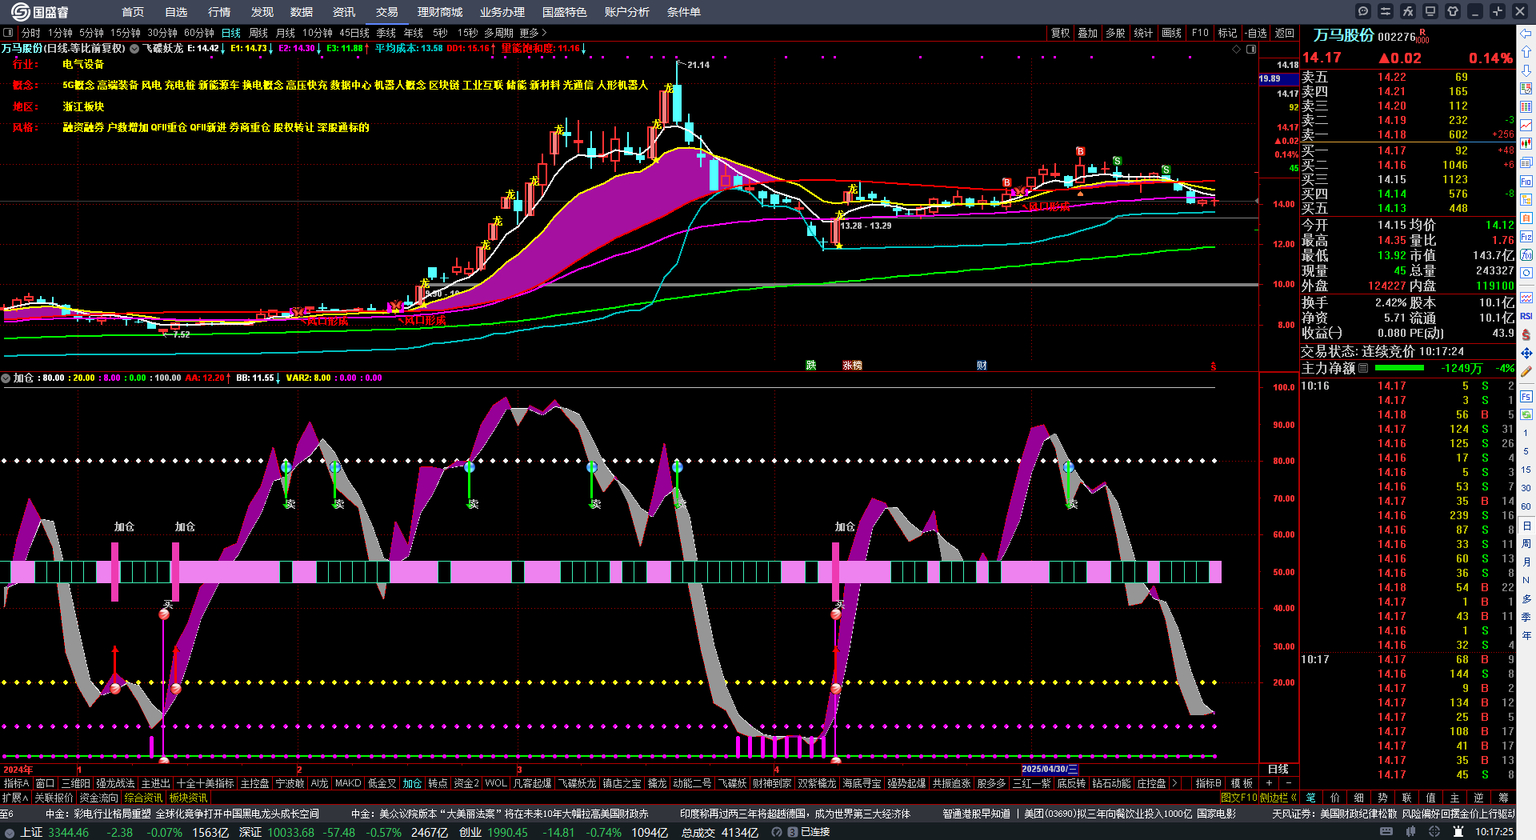Image resolution: width=1536 pixels, height=840 pixels.
Task: Click the candlestick chart icon in right toolbar
Action: point(1526,144)
